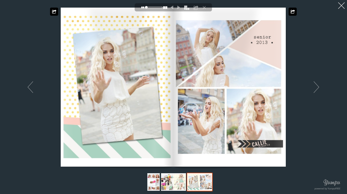Advance to next spread with the right chevron
This screenshot has width=347, height=194.
coord(316,87)
